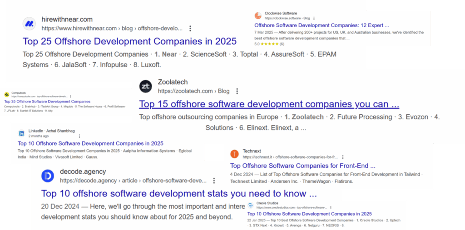
Task: Open the three-dot menu next to decode.agency URL
Action: pos(214,181)
